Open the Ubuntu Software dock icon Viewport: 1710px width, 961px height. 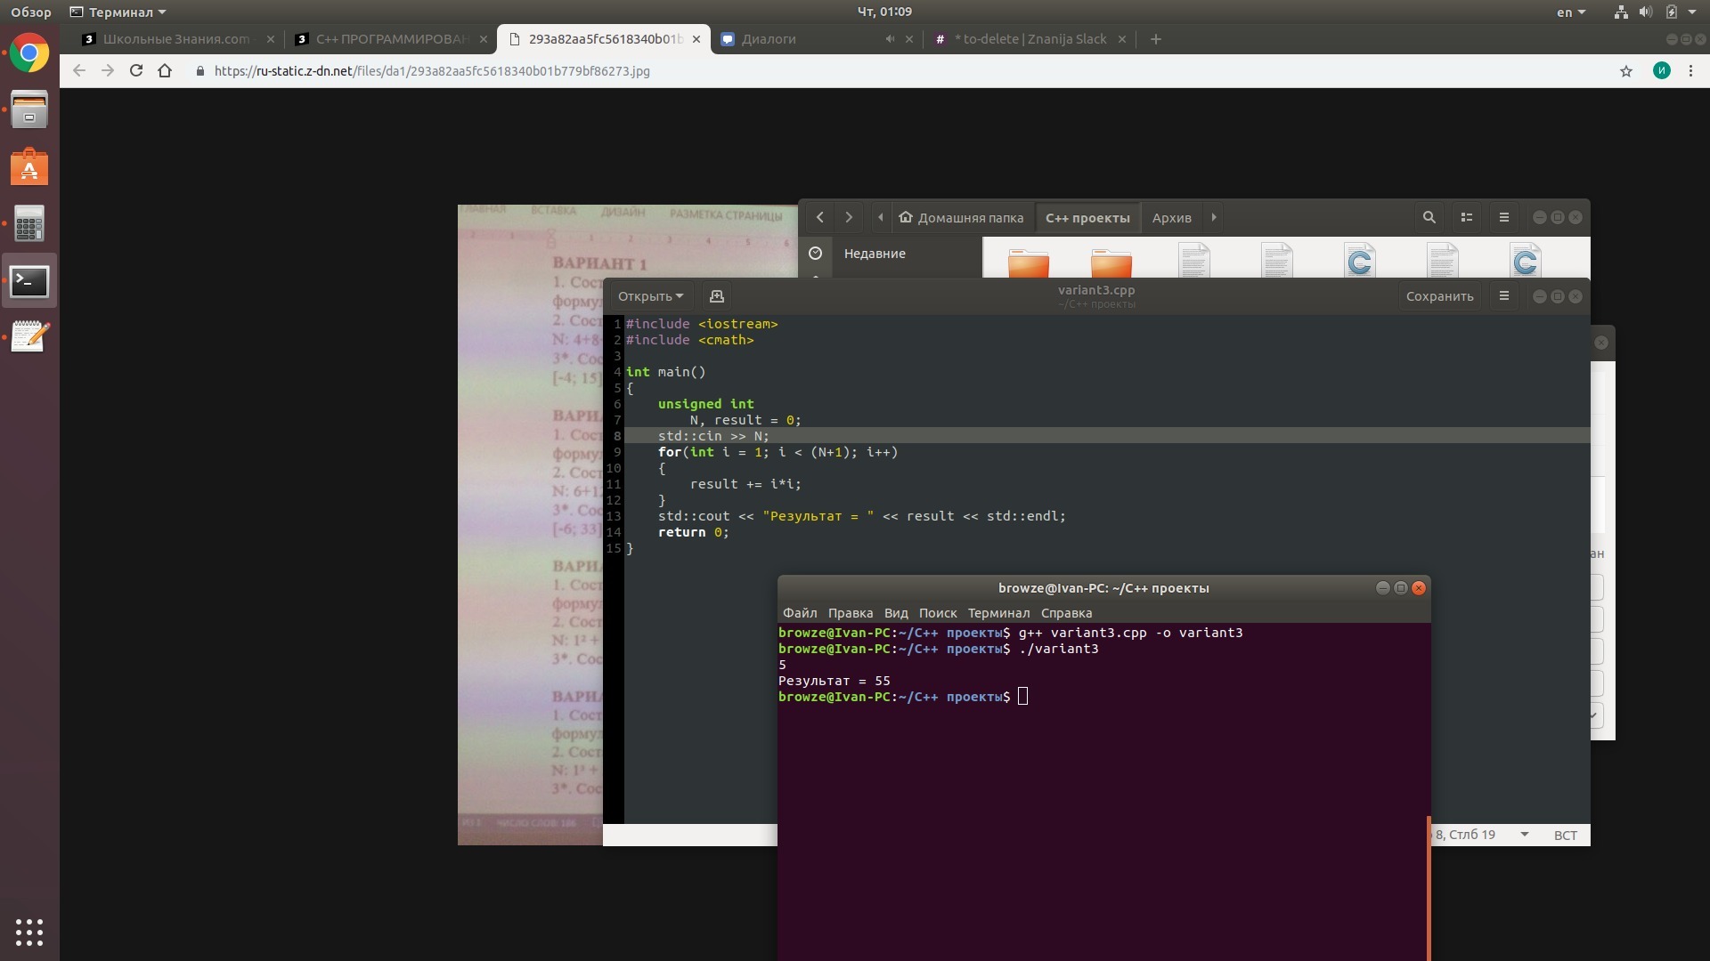point(29,167)
